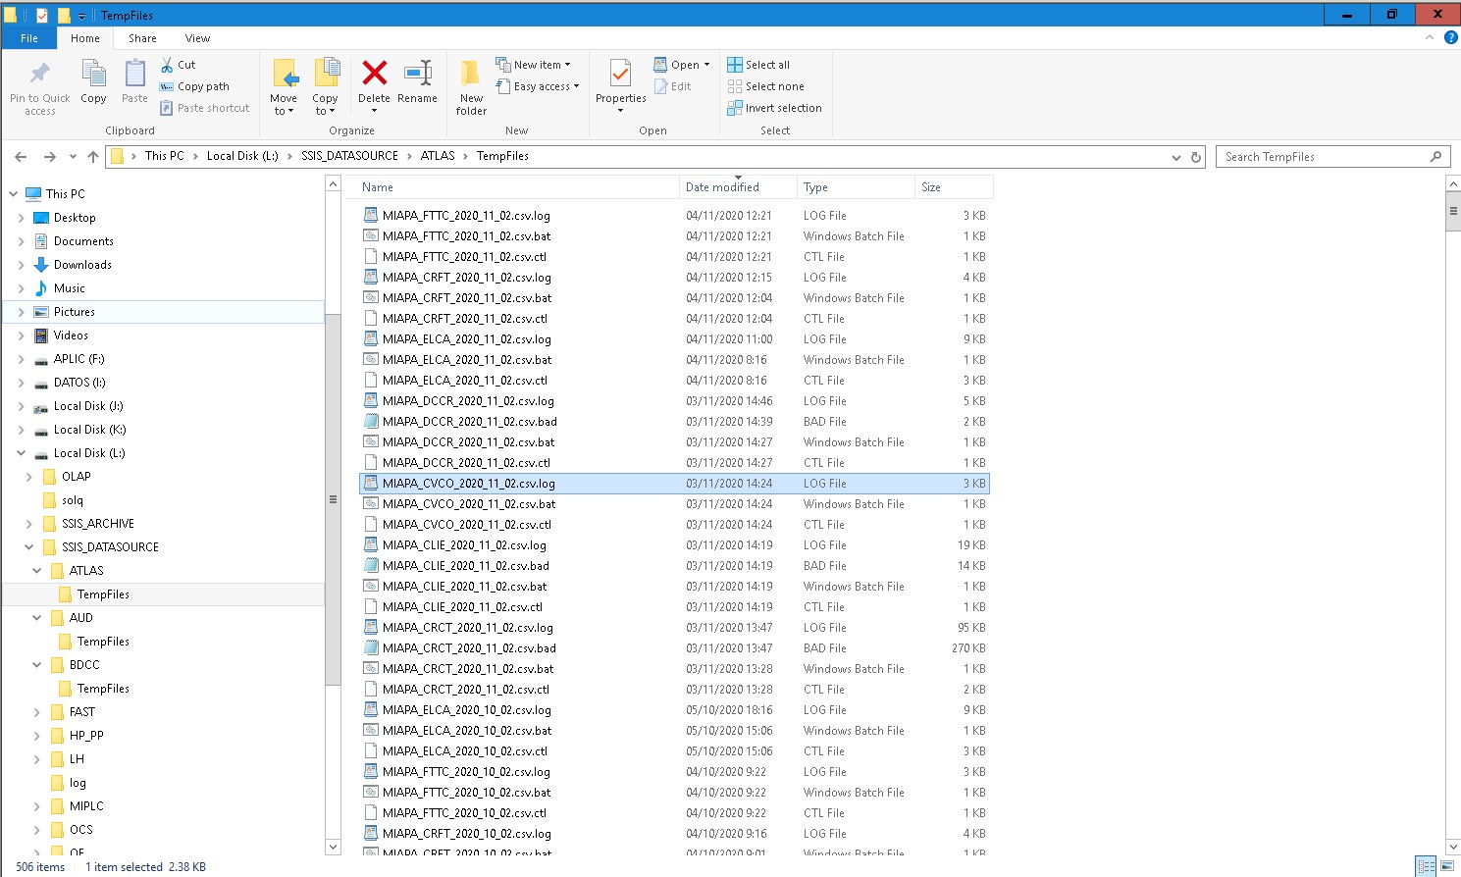
Task: Click the Rename icon
Action: (418, 73)
